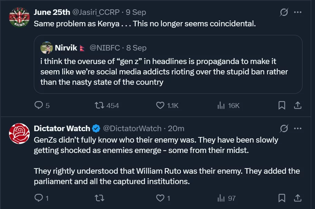The height and width of the screenshot is (209, 315).
Task: Open Dictator Watch profile name
Action: [x=62, y=128]
